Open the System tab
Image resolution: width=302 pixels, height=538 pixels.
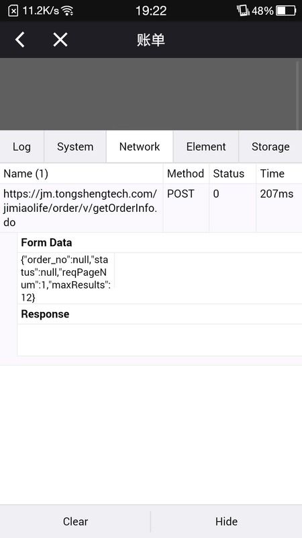[x=75, y=147]
